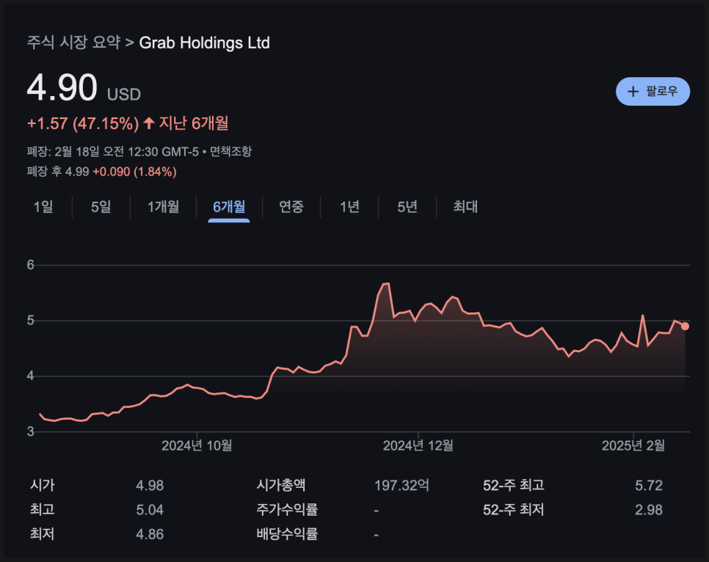The image size is (709, 562).
Task: Click the 4.90 price value
Action: click(62, 87)
